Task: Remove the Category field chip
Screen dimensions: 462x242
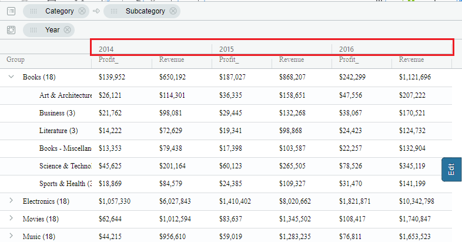Action: coord(82,11)
